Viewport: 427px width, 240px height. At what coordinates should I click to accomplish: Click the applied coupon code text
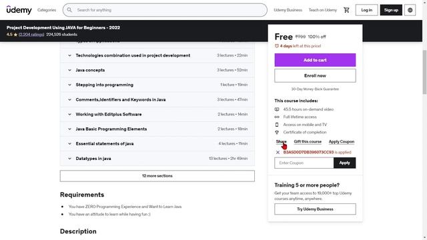point(308,153)
